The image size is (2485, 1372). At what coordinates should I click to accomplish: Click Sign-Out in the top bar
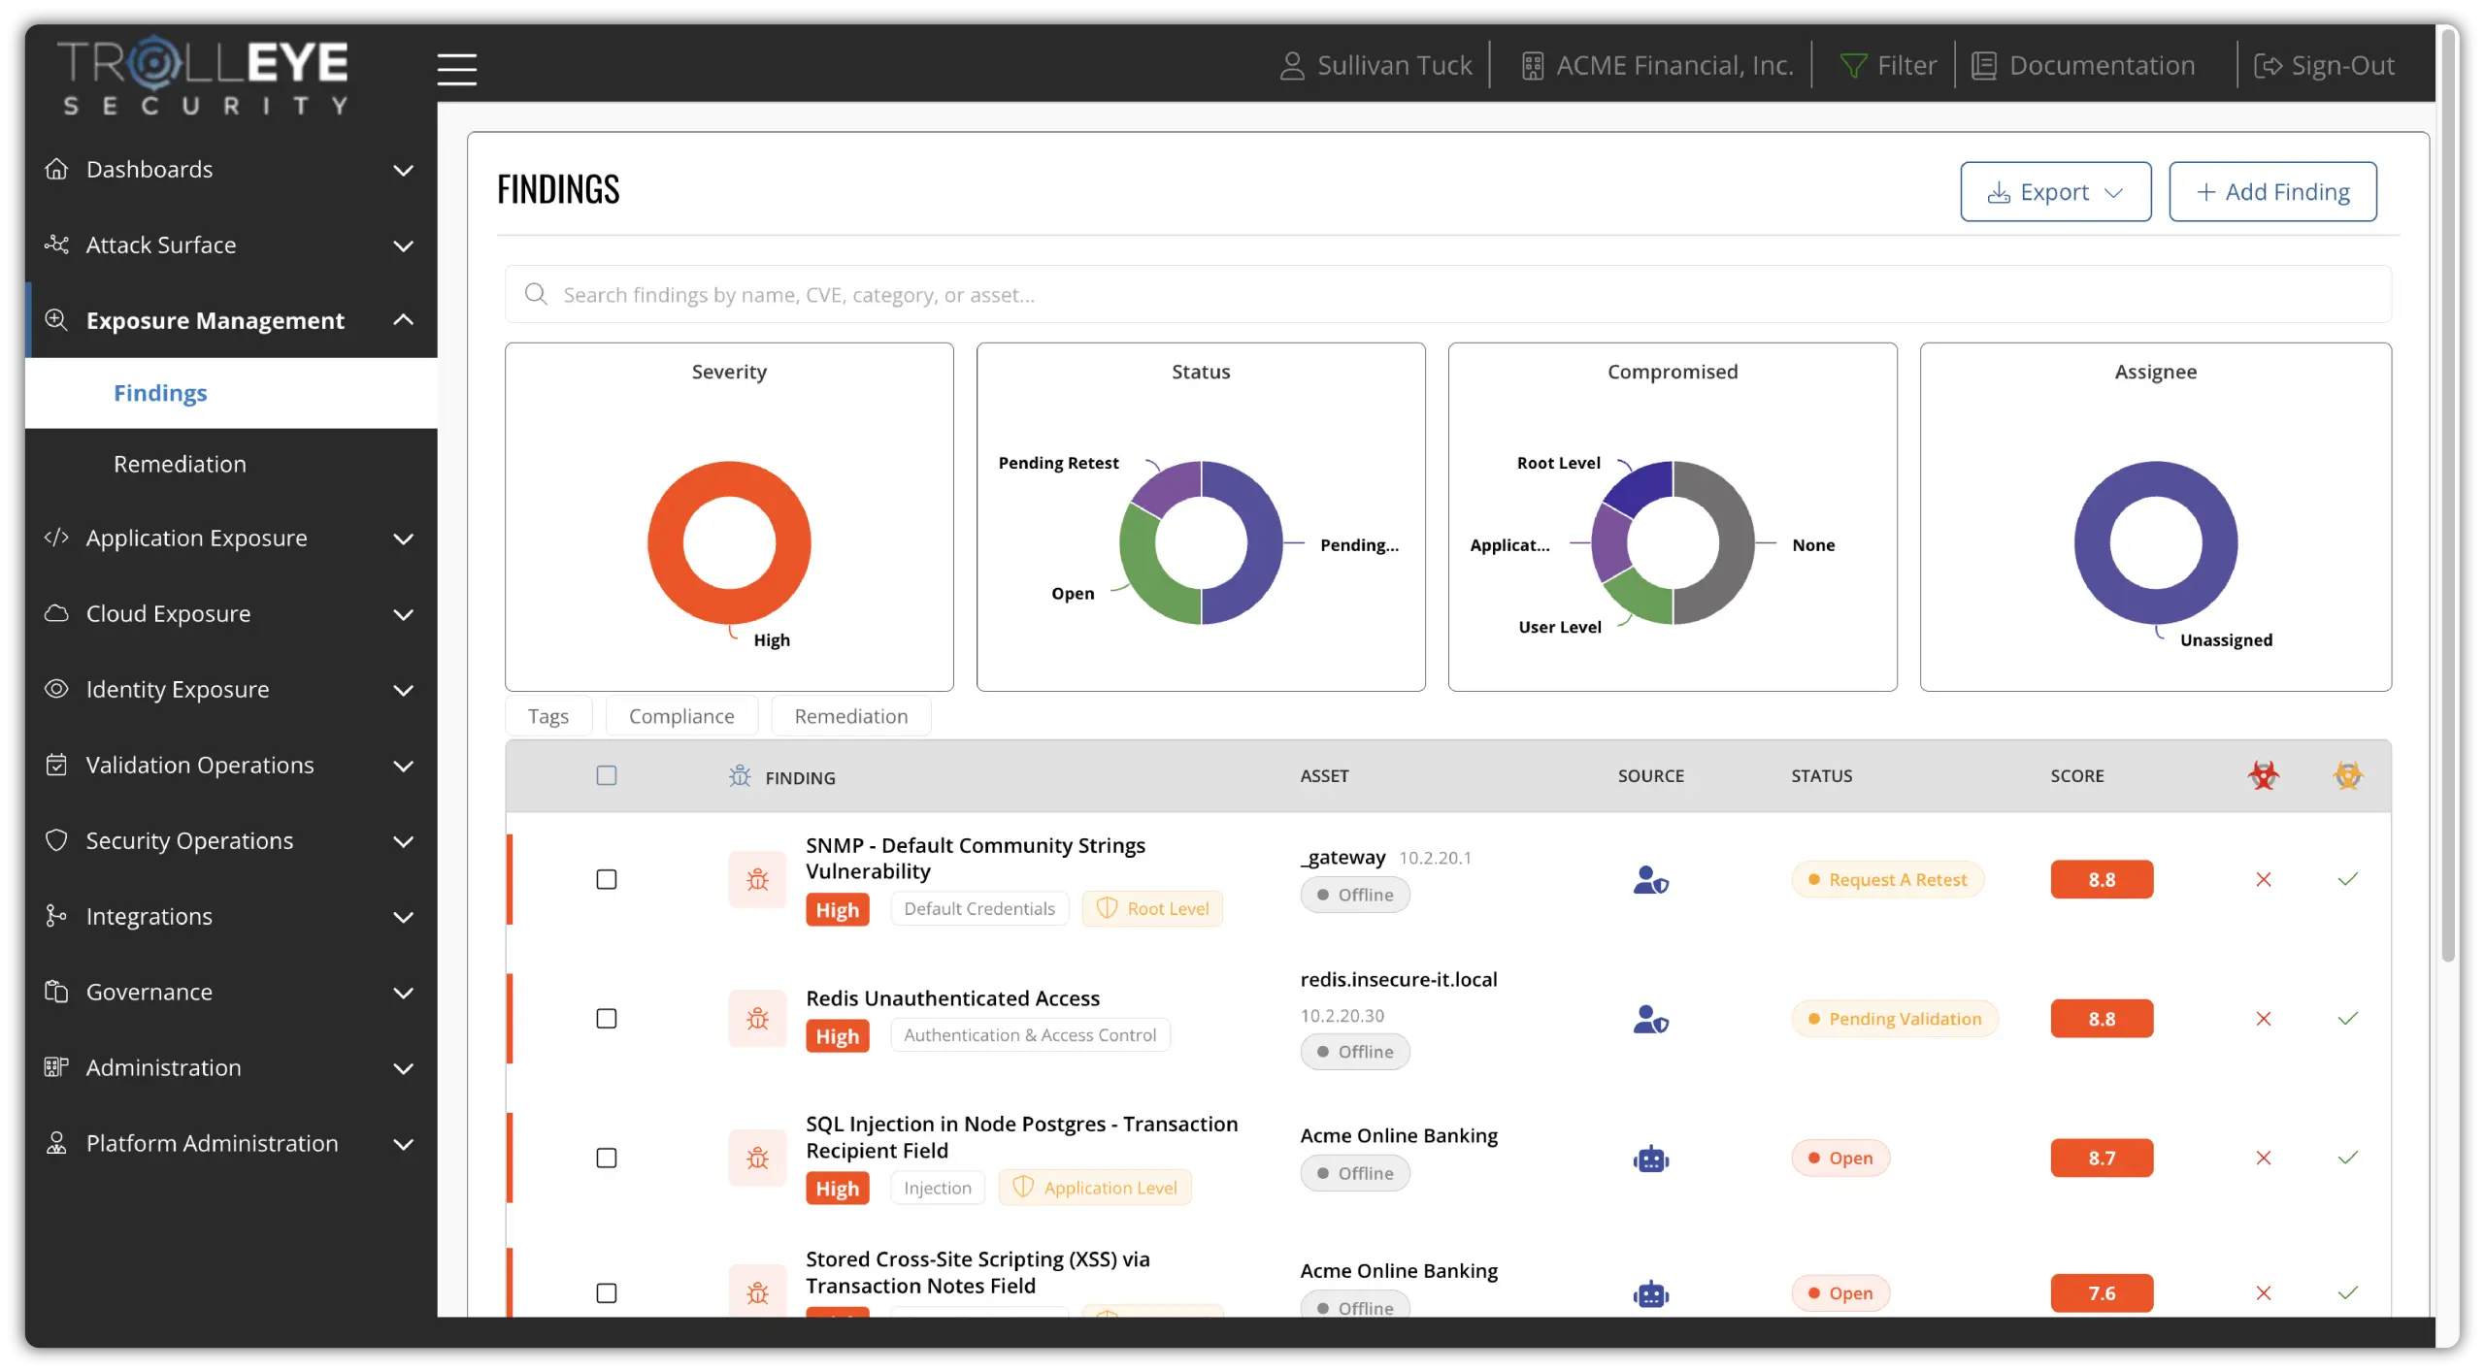(x=2323, y=65)
